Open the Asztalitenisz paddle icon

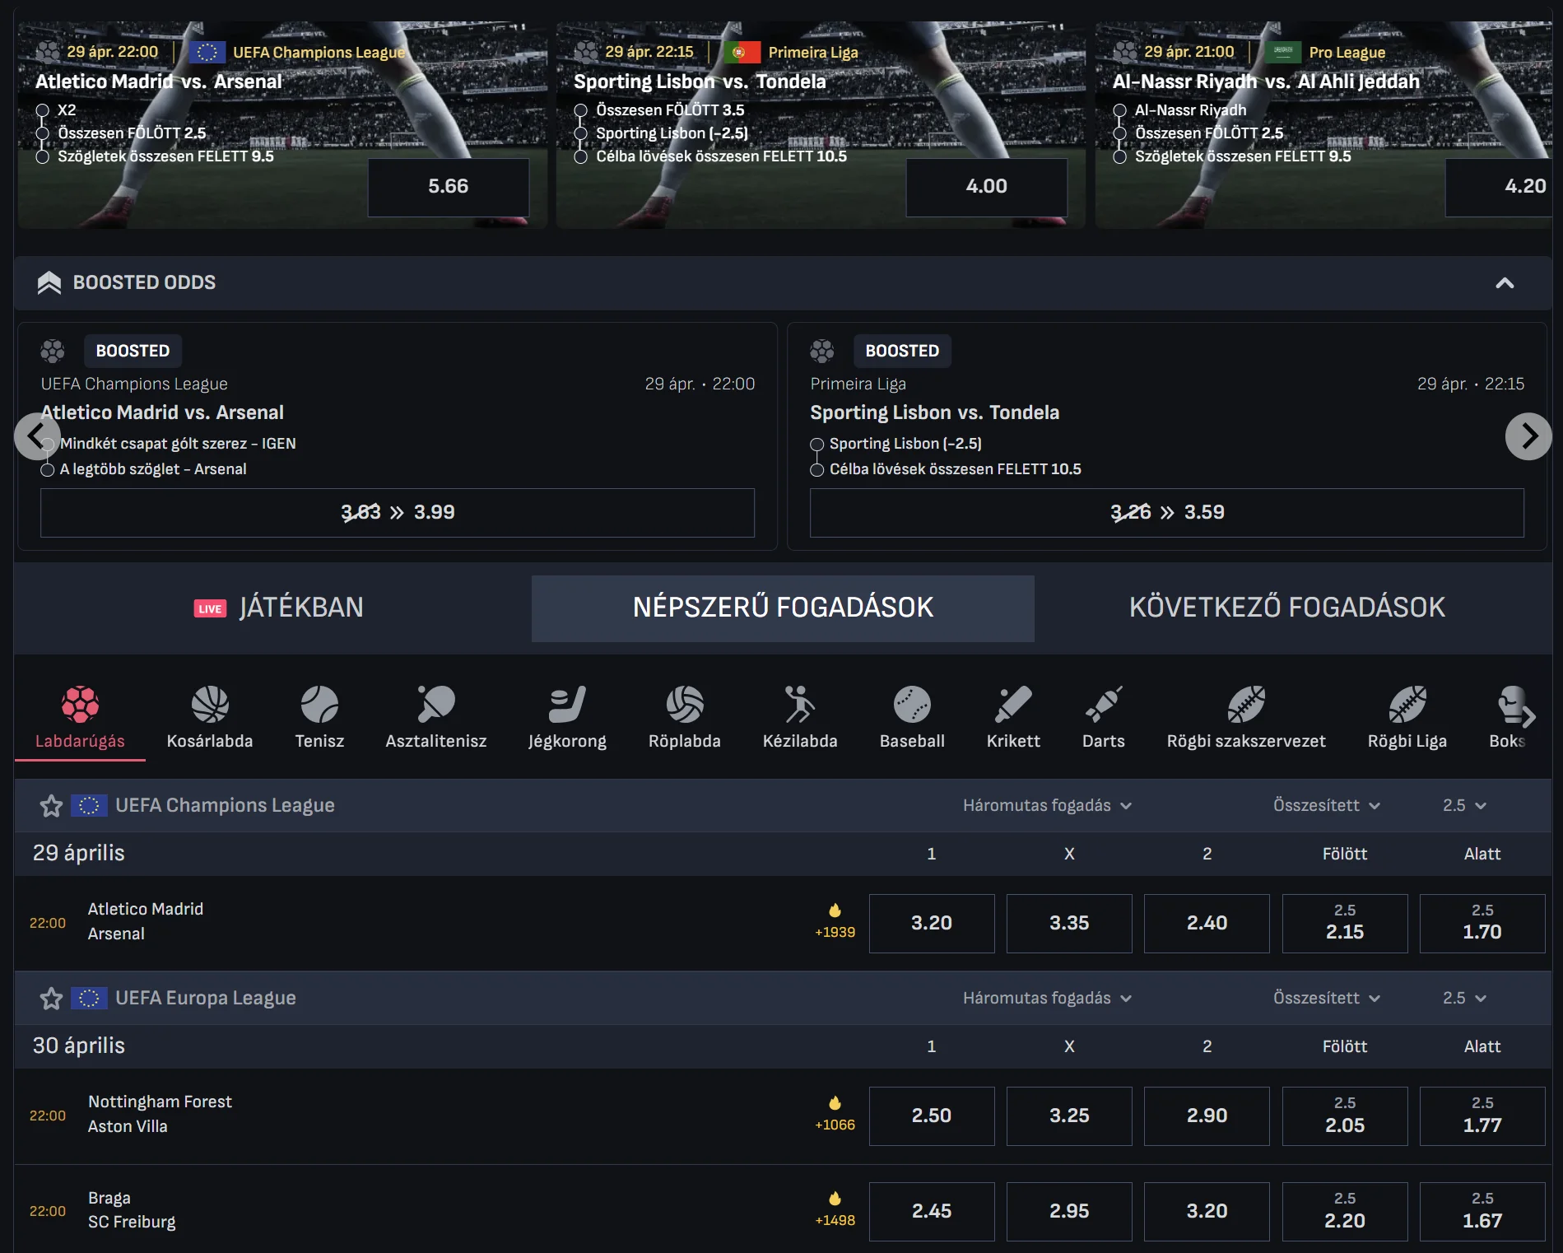436,704
